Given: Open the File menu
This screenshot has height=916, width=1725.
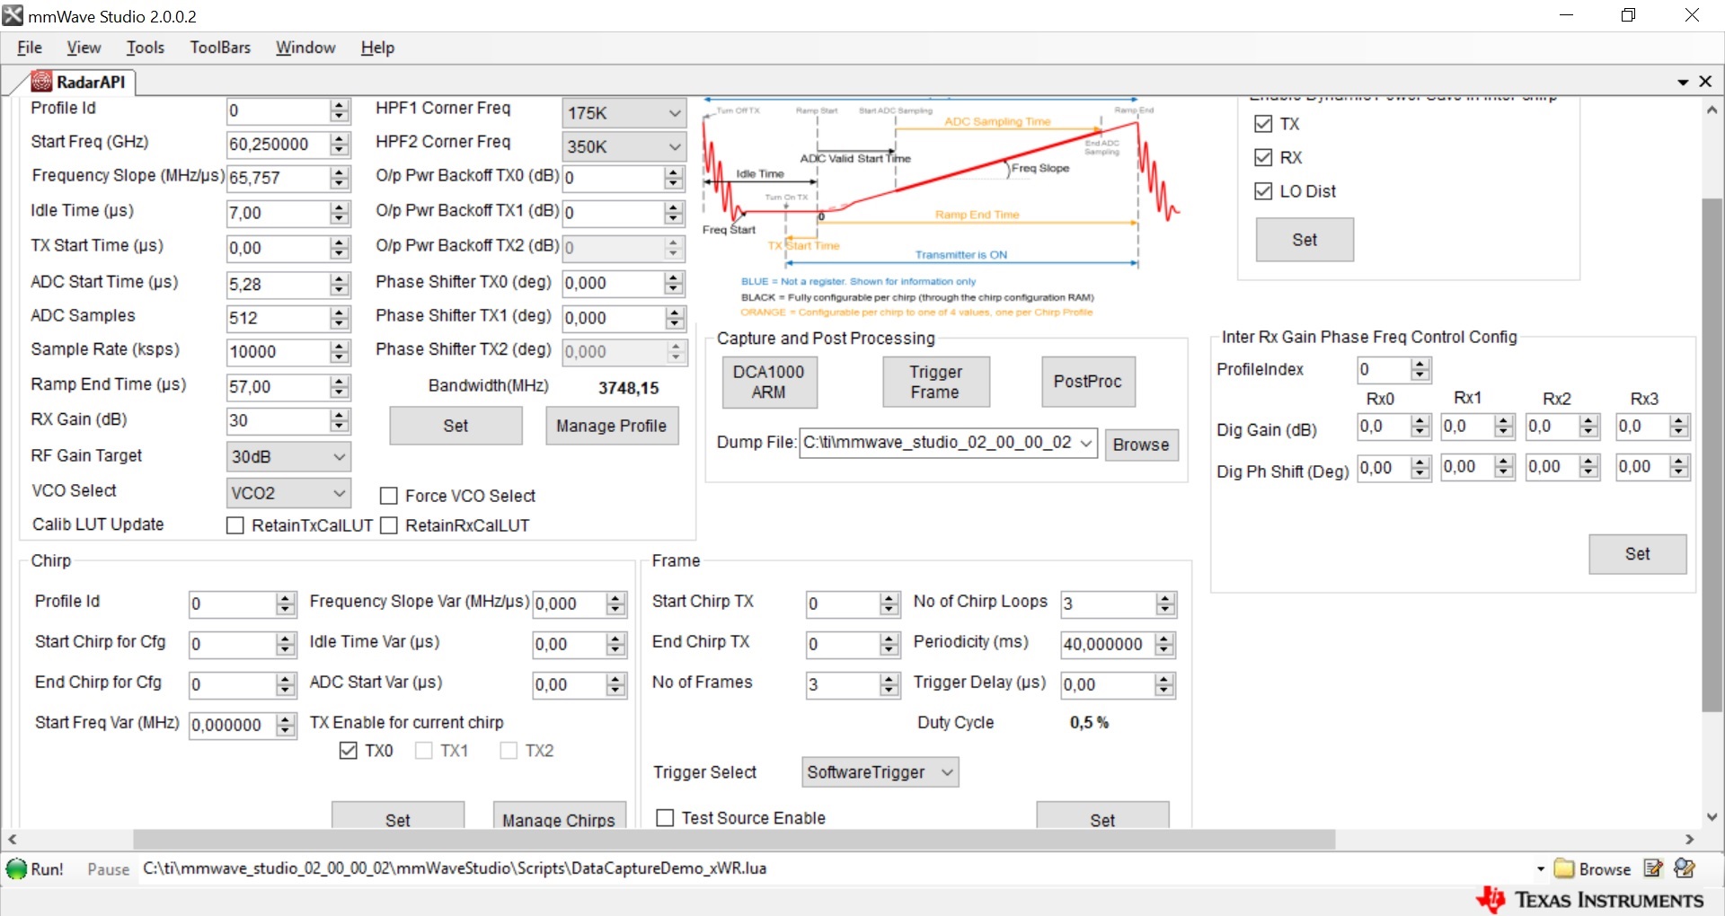Looking at the screenshot, I should click(30, 48).
